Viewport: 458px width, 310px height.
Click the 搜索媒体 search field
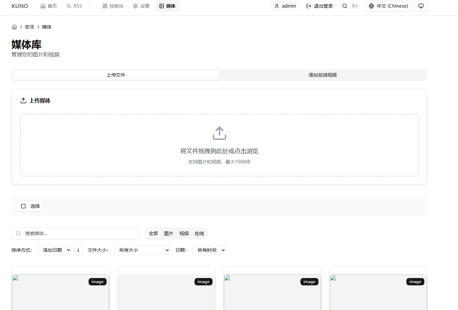pos(80,233)
